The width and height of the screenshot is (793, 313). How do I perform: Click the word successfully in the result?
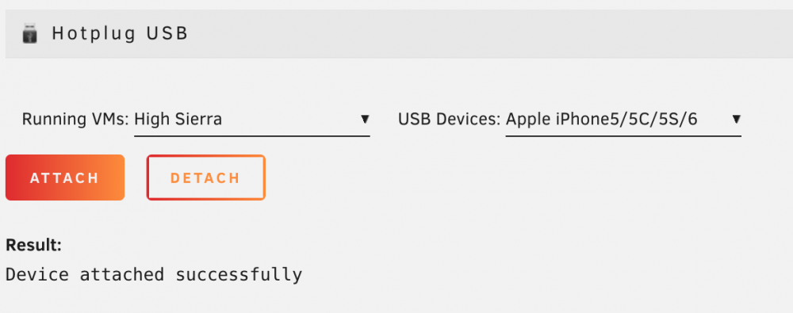pyautogui.click(x=239, y=275)
